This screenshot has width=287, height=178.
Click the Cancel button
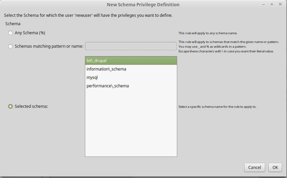tap(254, 167)
